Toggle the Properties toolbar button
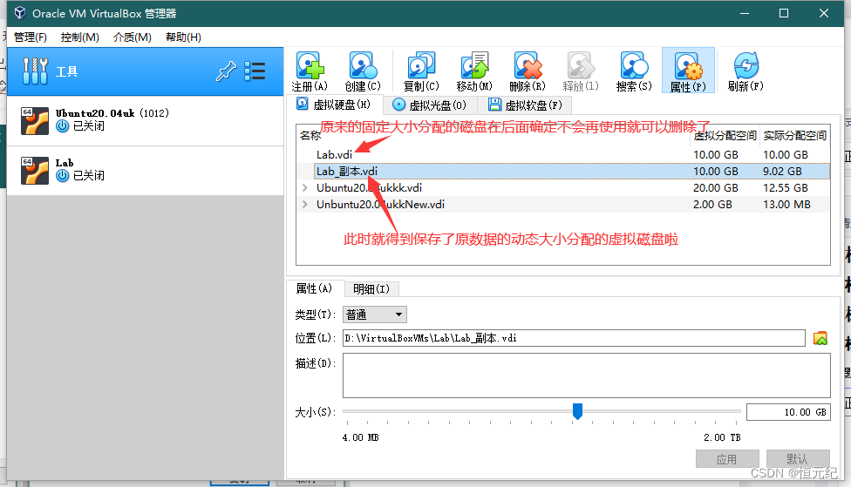 pyautogui.click(x=688, y=71)
